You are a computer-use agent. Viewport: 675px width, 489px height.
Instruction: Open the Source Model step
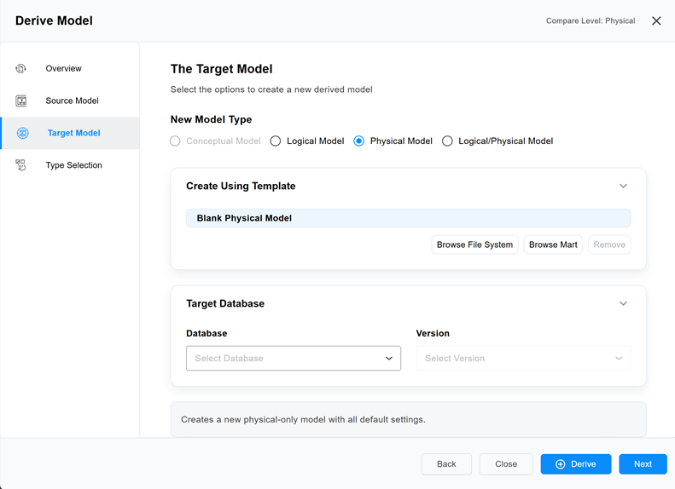coord(70,101)
